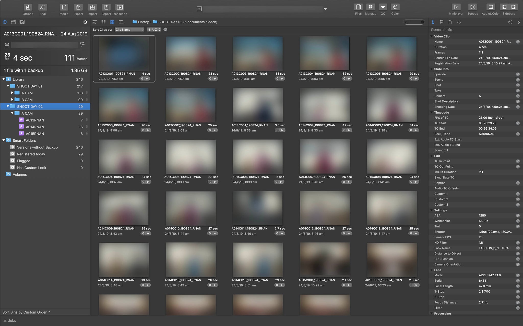Select clip A013C002_190824_RNAN thumbnail
Image resolution: width=523 pixels, height=326 pixels.
tap(191, 53)
